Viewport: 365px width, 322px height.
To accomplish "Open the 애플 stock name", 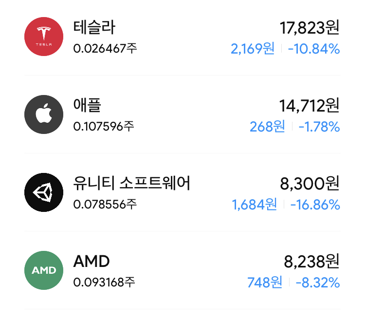I will (87, 105).
